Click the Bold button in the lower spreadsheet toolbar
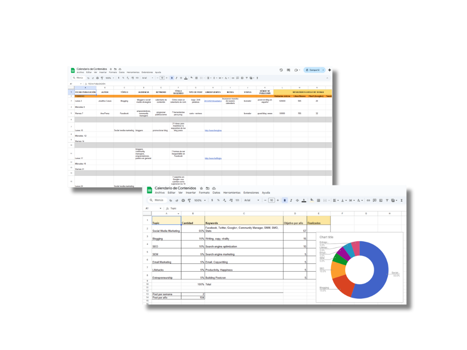This screenshot has height=350, width=467. pos(285,200)
